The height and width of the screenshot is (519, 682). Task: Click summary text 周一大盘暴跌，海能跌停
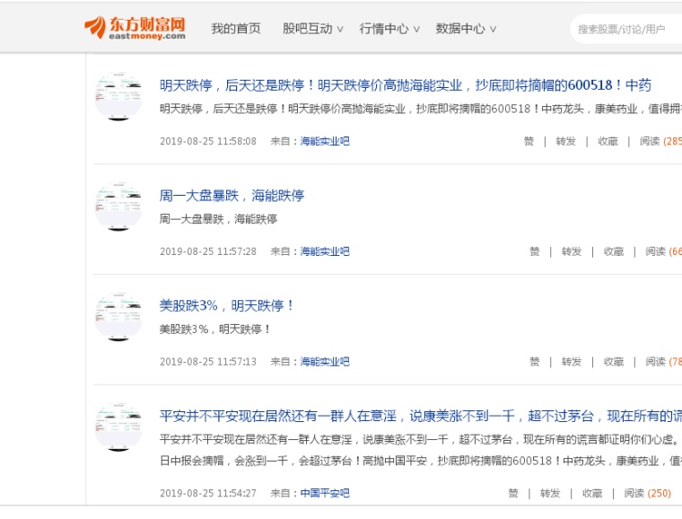[218, 219]
